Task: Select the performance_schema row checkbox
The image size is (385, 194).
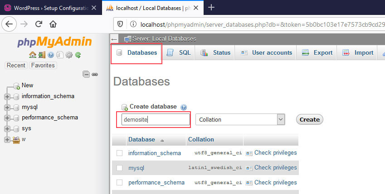Action: pyautogui.click(x=120, y=183)
